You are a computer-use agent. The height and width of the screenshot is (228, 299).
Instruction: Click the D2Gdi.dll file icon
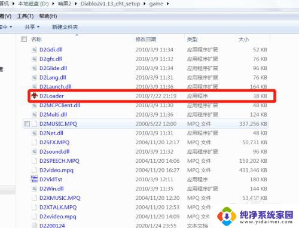[34, 50]
